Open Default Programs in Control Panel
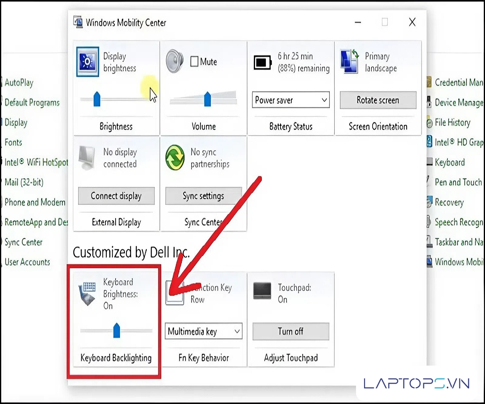 point(32,103)
